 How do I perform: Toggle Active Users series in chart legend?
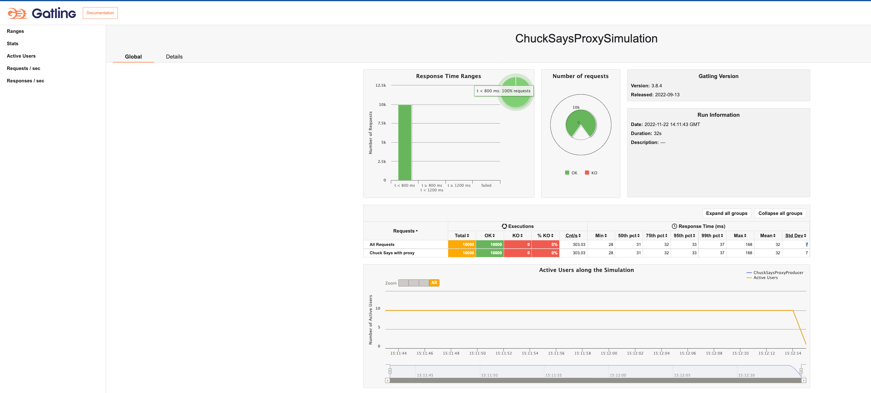tap(765, 277)
